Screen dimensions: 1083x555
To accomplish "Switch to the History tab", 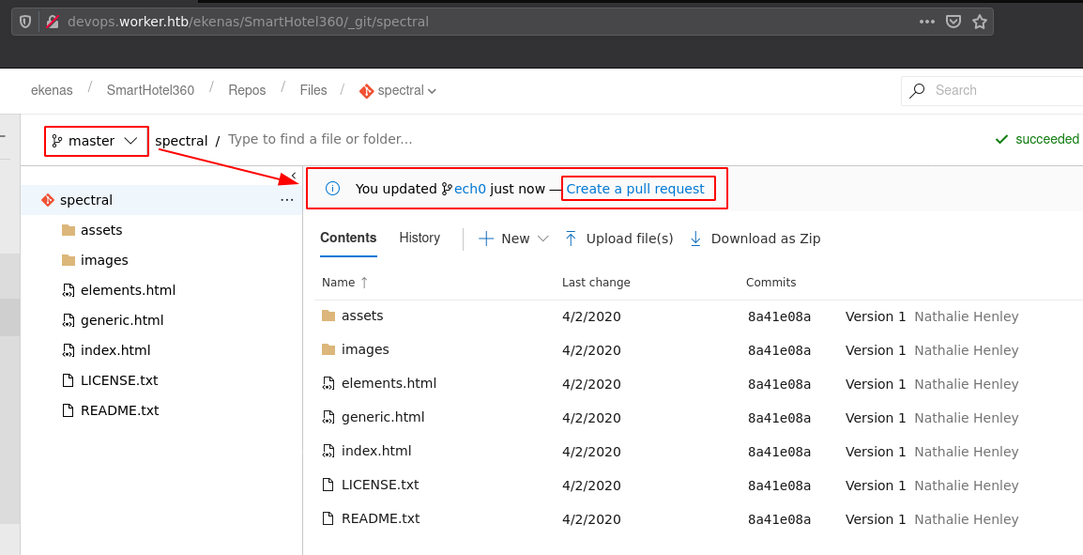I will (419, 238).
